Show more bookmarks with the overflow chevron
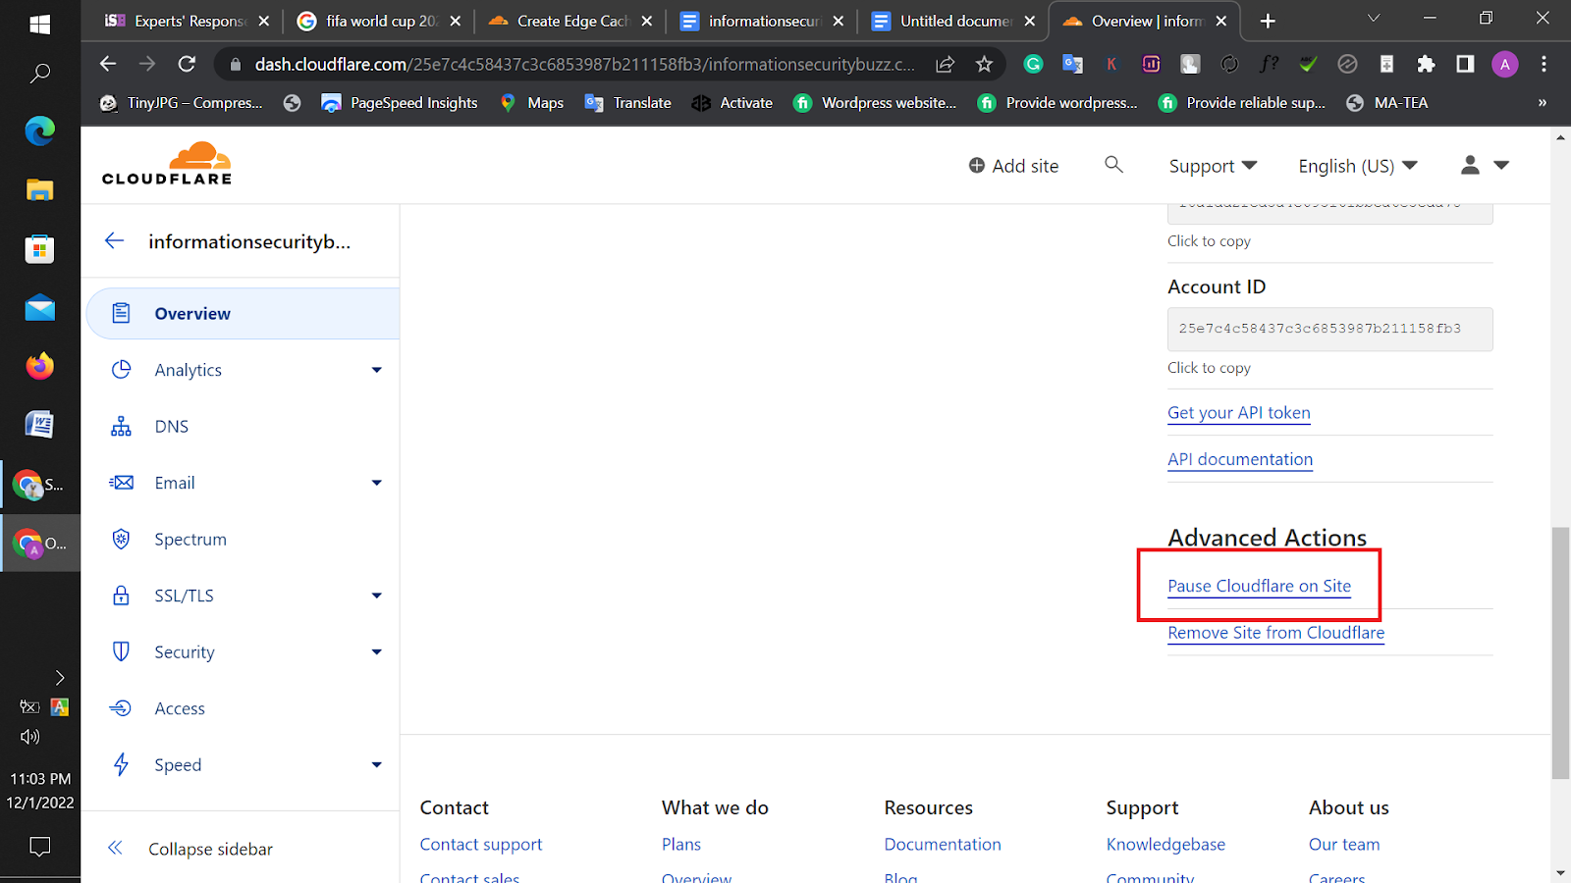 [1542, 103]
